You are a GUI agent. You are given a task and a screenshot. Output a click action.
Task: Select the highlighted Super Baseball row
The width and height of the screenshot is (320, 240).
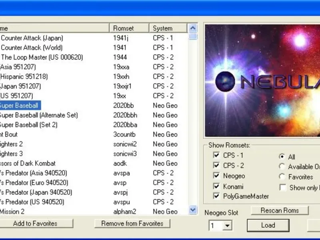tap(94, 106)
